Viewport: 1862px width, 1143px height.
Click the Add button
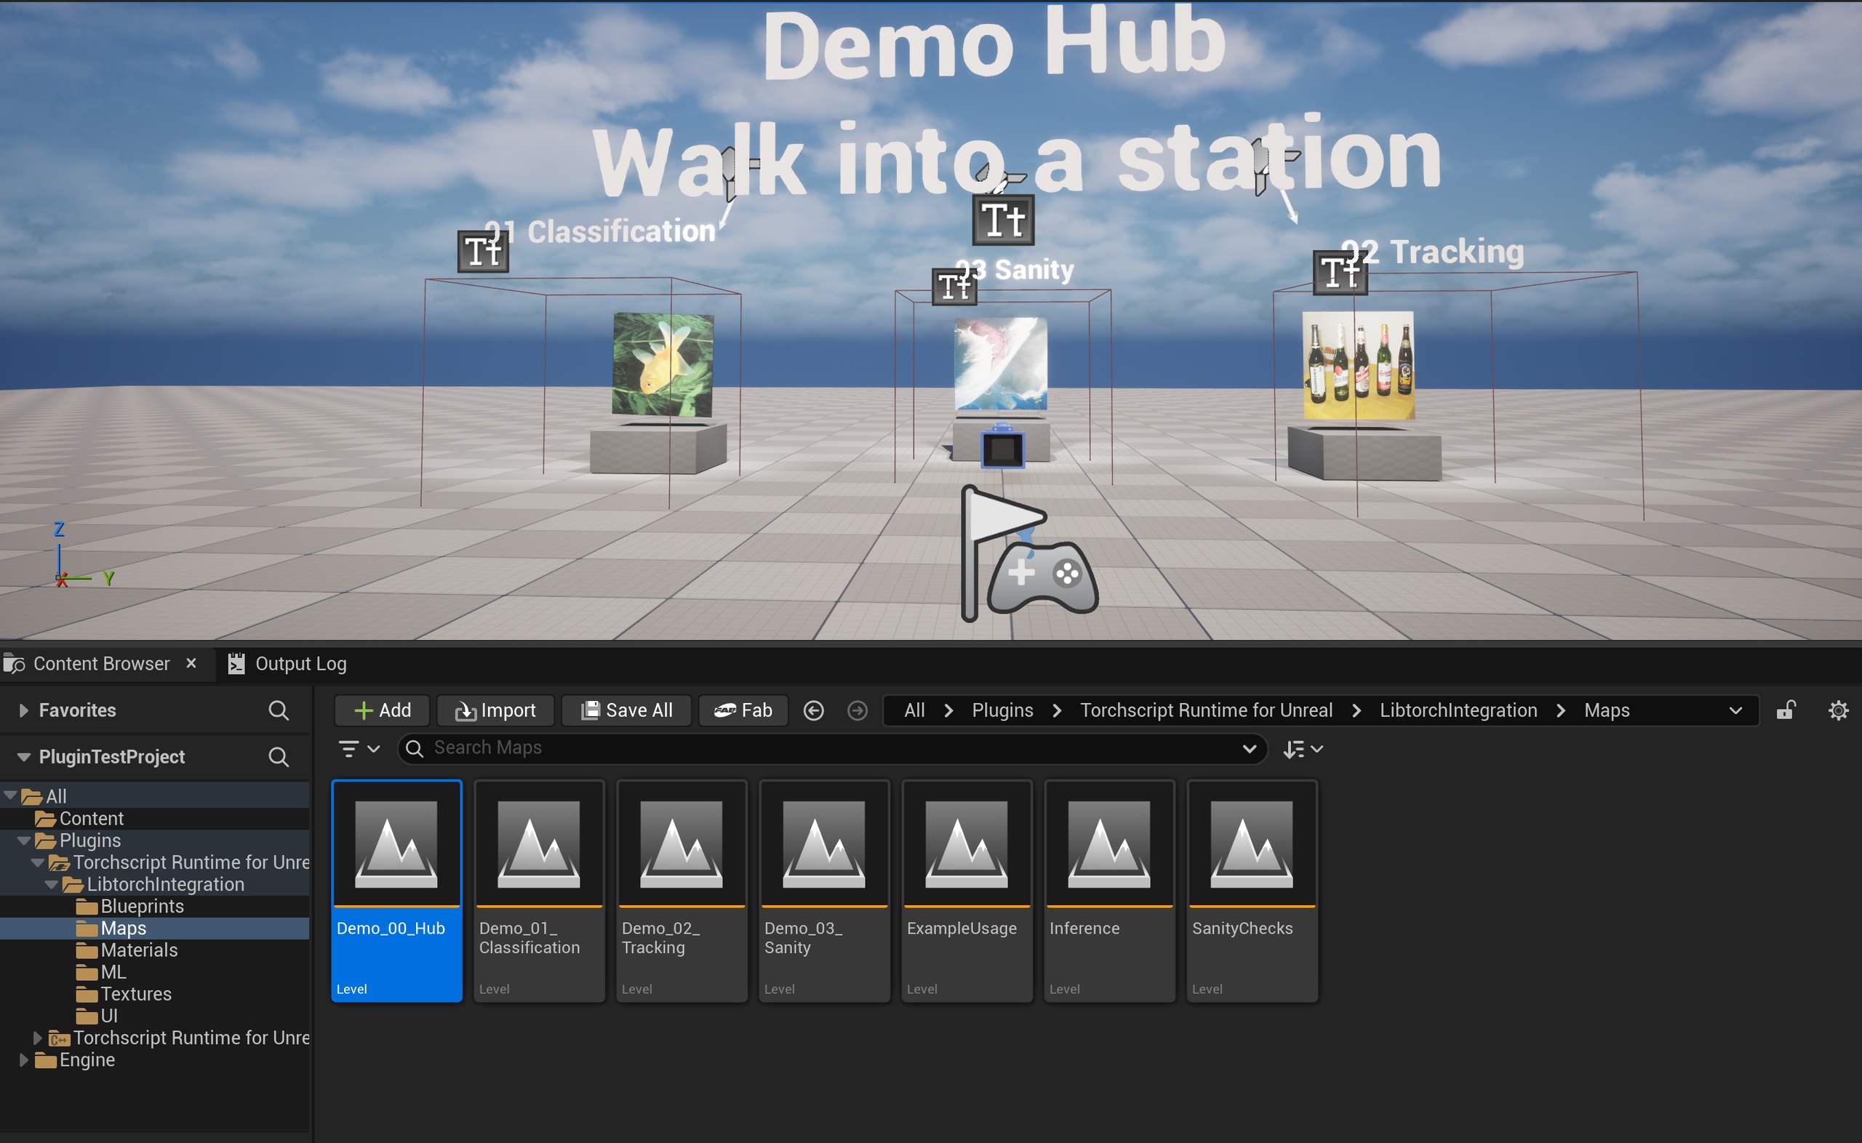(382, 710)
